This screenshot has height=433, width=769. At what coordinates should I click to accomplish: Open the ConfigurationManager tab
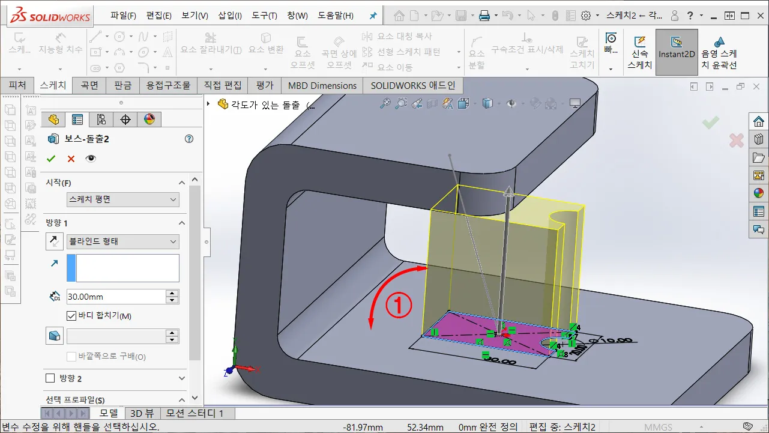click(x=101, y=119)
